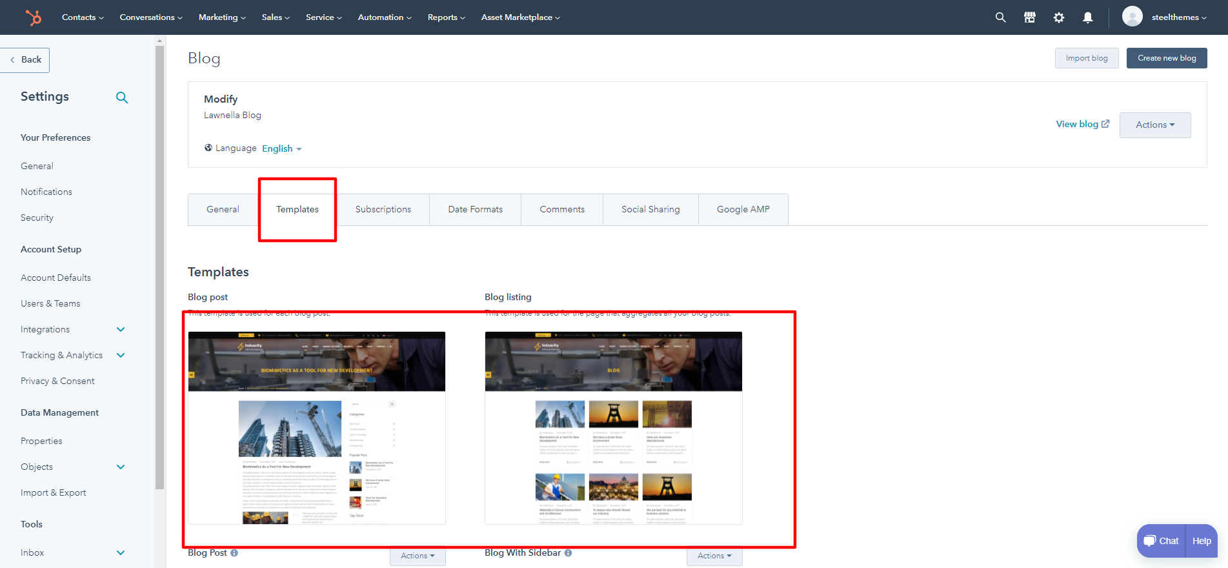Click the HubSpot sprocket logo
The height and width of the screenshot is (568, 1228).
click(34, 17)
